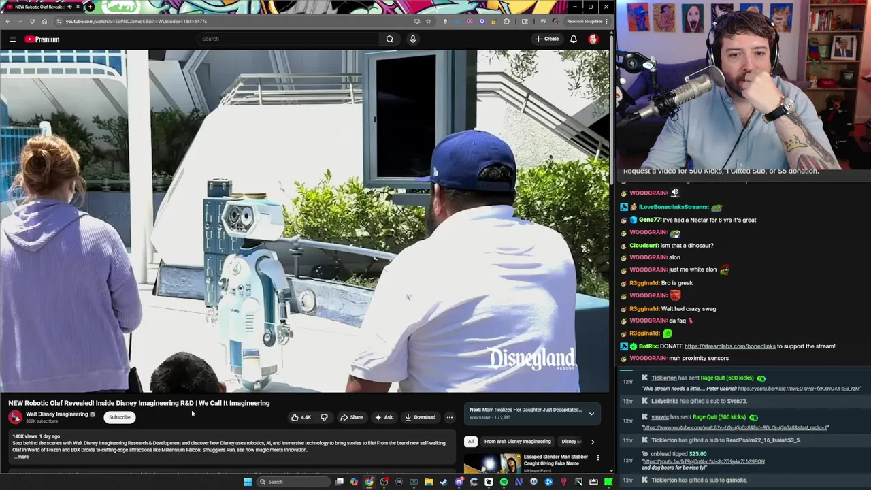
Task: Click the Windows Start button
Action: [248, 482]
